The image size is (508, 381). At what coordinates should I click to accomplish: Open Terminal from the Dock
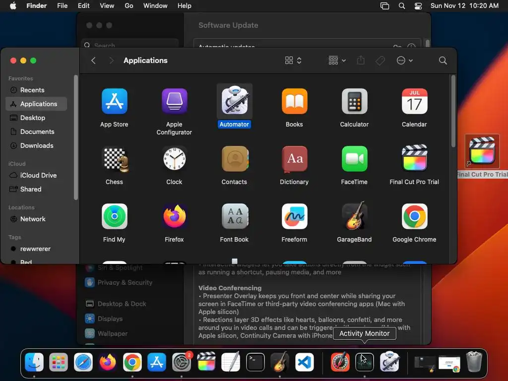255,362
